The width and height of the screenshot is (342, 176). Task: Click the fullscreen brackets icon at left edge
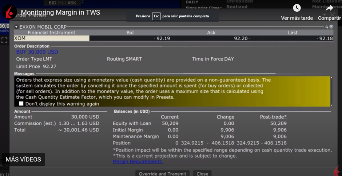click(4, 40)
